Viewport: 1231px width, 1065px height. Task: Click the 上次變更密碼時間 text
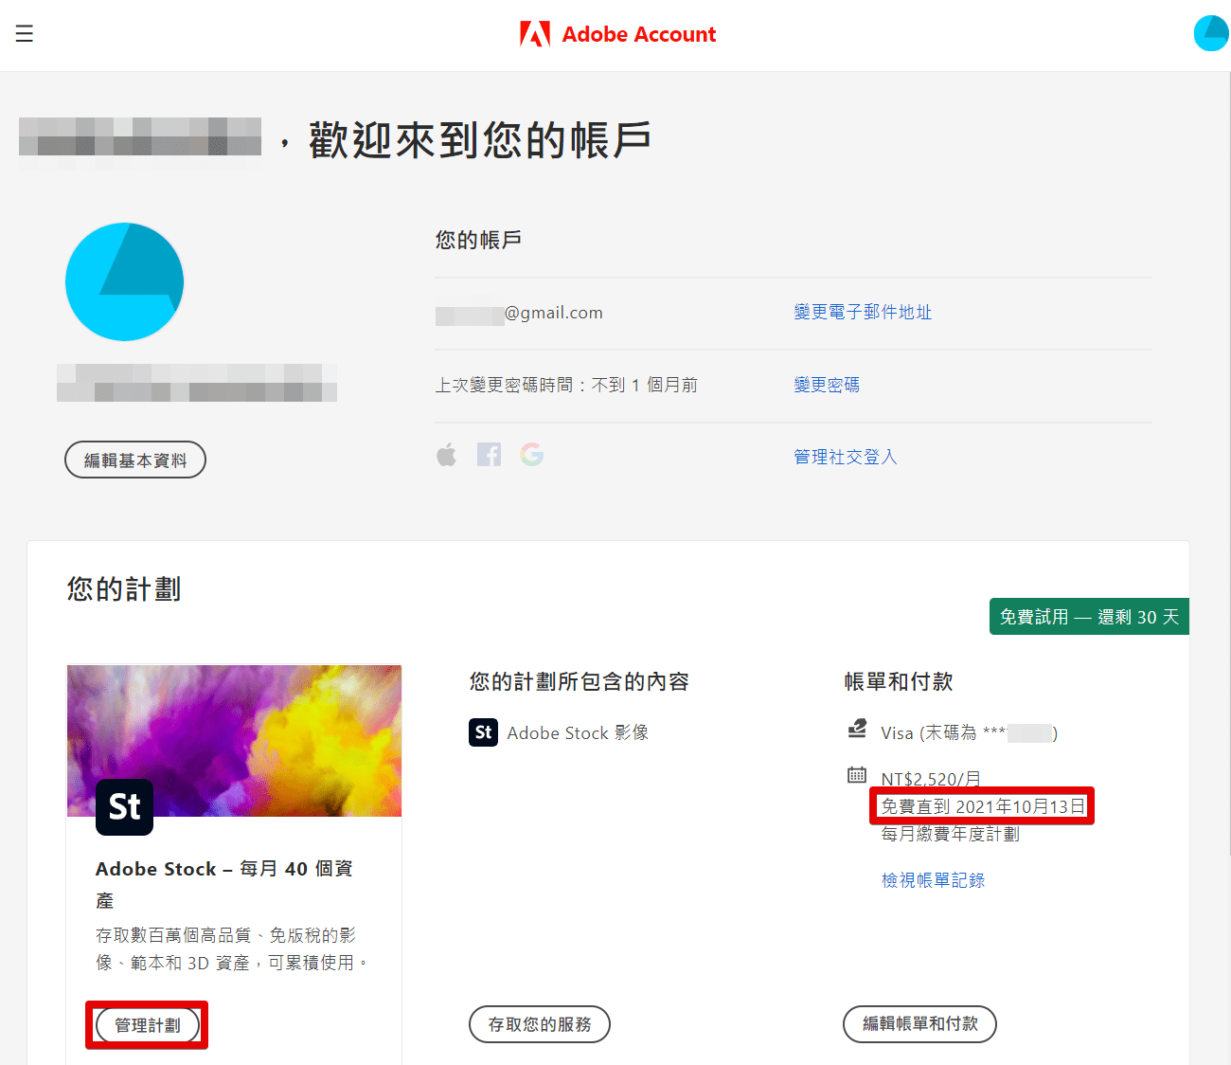566,385
